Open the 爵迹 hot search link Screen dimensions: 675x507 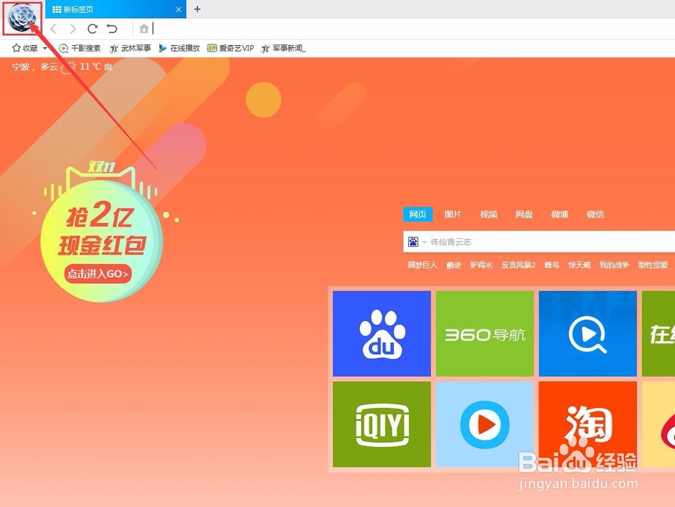tap(454, 265)
